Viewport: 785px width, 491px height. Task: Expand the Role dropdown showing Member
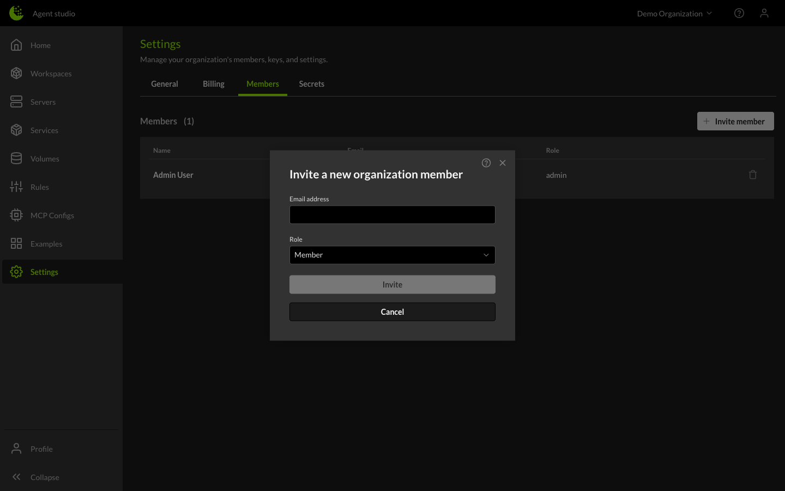coord(392,255)
